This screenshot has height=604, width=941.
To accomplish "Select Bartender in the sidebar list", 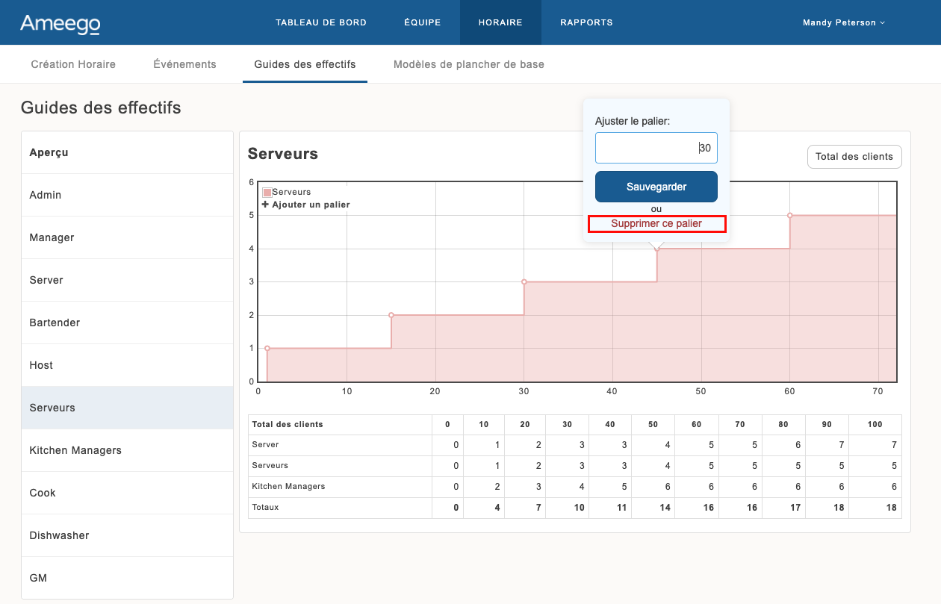I will coord(55,323).
